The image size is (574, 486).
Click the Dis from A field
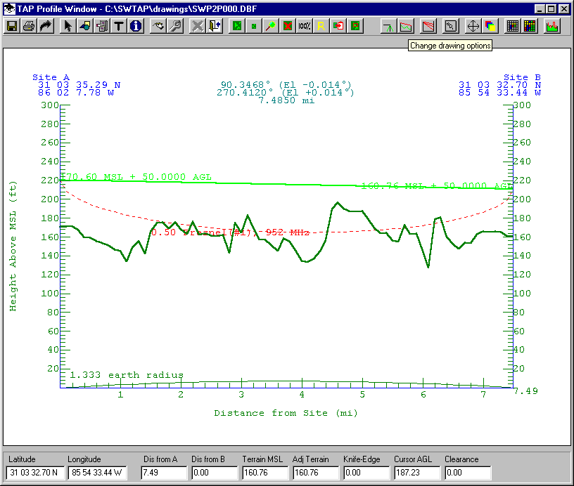tap(164, 473)
